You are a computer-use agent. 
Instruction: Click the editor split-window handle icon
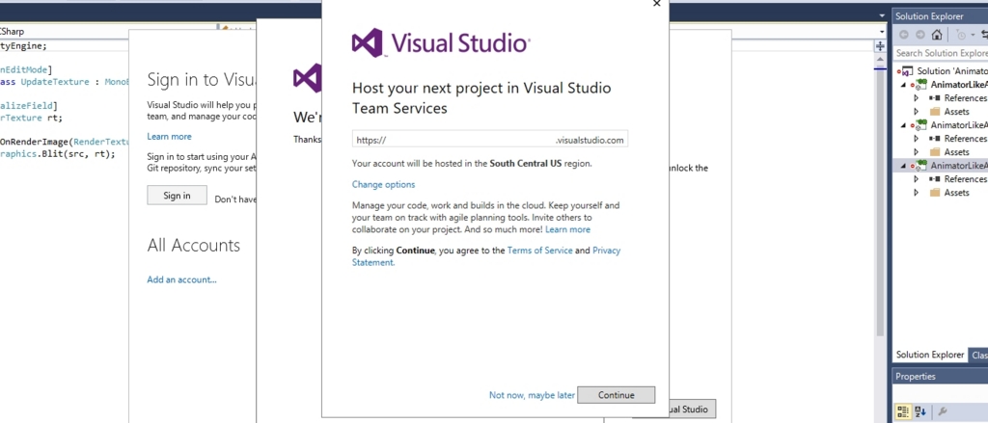click(x=880, y=46)
